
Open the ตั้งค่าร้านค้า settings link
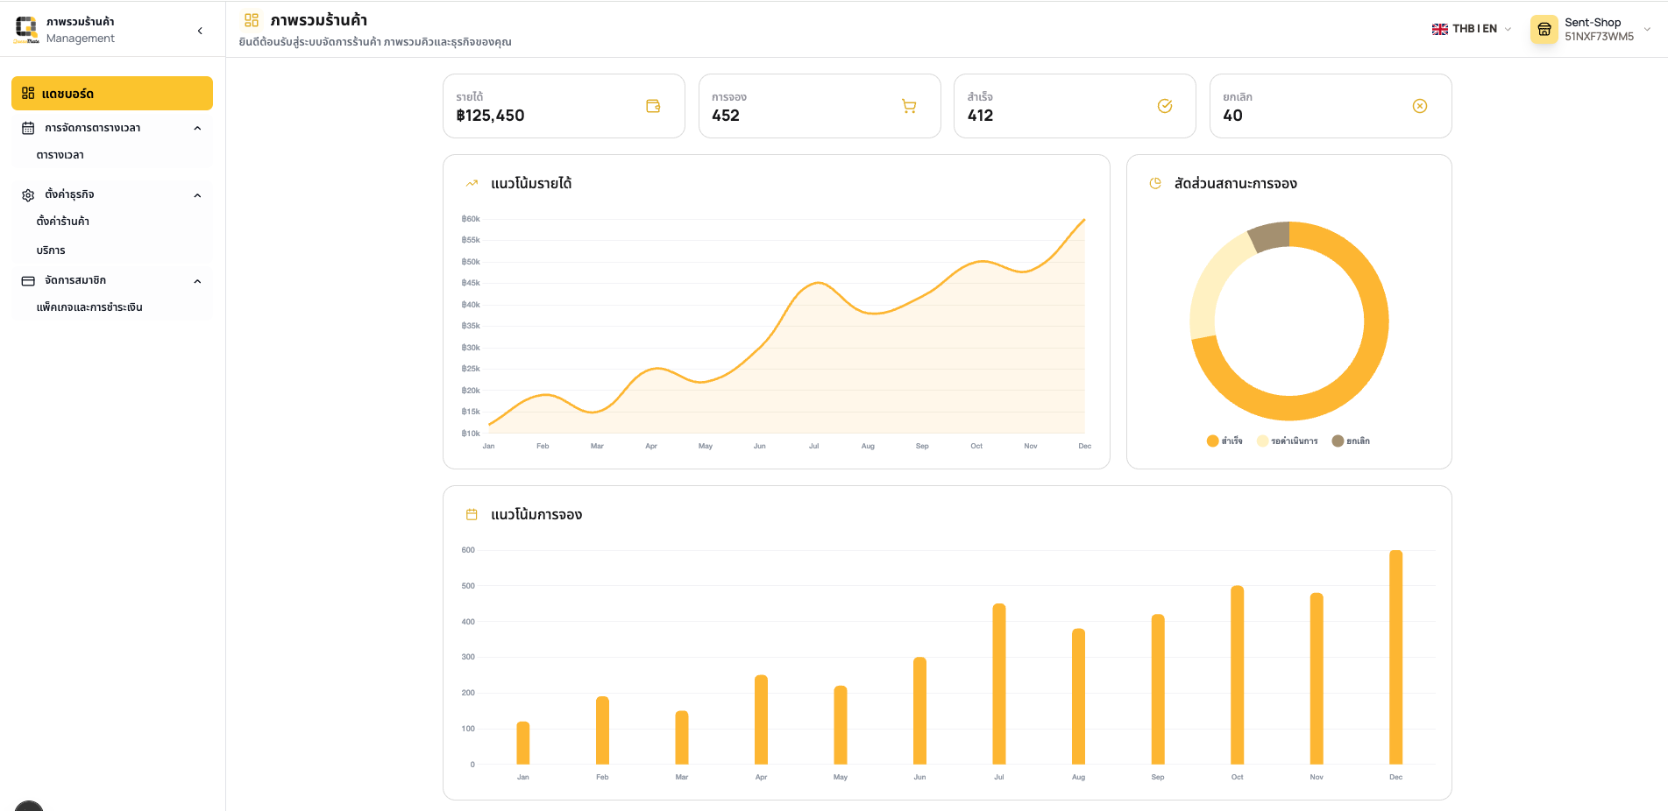point(63,222)
